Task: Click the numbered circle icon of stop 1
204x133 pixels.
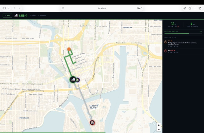Action: (166, 42)
